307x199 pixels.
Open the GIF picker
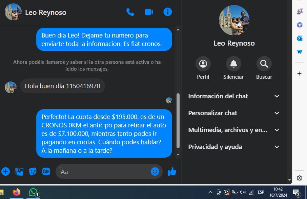46,172
